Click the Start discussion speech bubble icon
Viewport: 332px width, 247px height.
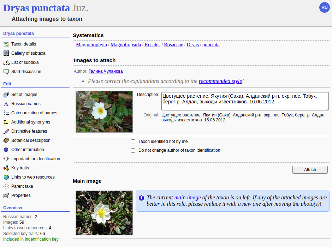(x=6, y=72)
